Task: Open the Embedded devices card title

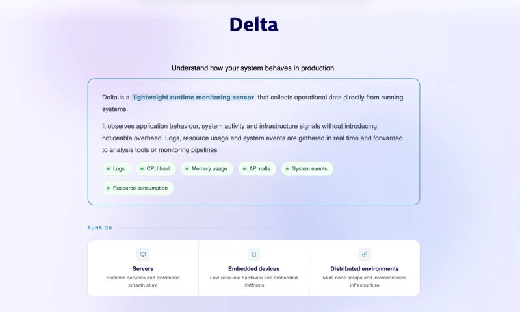Action: coord(253,269)
